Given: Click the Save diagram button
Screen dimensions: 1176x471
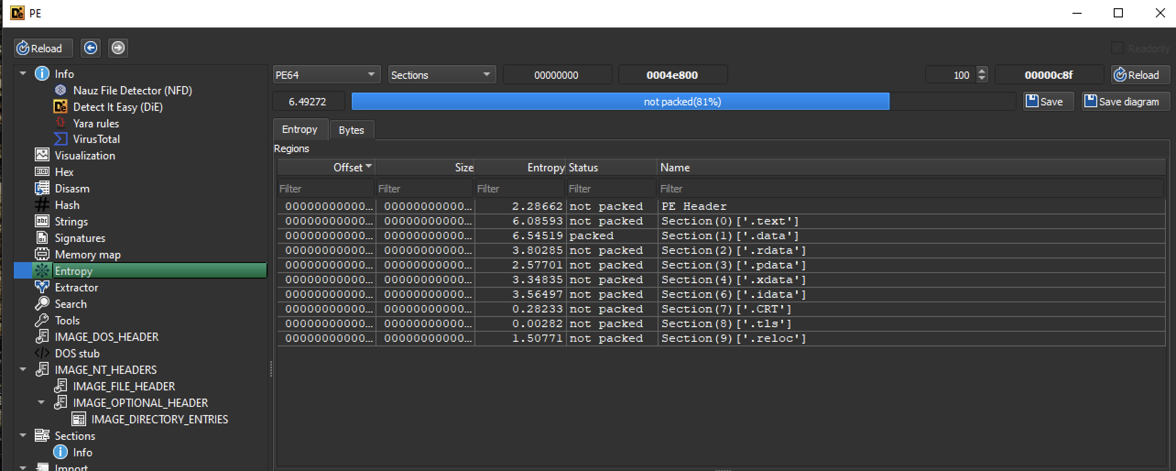Looking at the screenshot, I should (1125, 101).
